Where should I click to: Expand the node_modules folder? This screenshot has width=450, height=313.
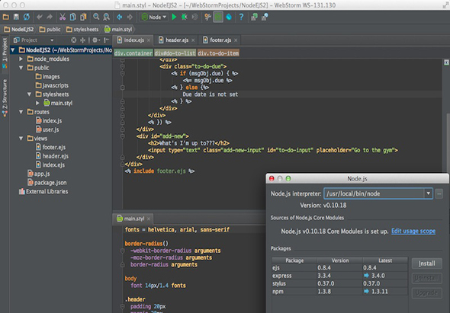(x=21, y=59)
